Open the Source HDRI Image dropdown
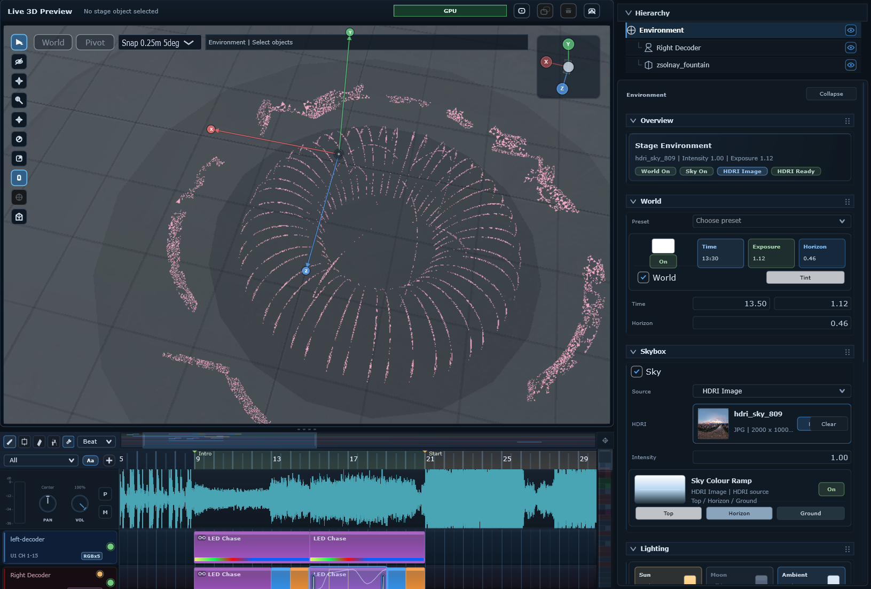The width and height of the screenshot is (871, 589). click(772, 391)
